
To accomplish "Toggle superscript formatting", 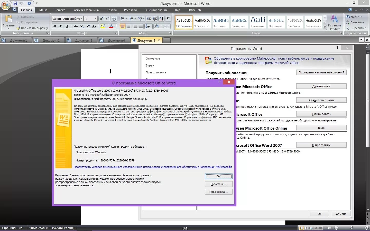I will pos(88,26).
